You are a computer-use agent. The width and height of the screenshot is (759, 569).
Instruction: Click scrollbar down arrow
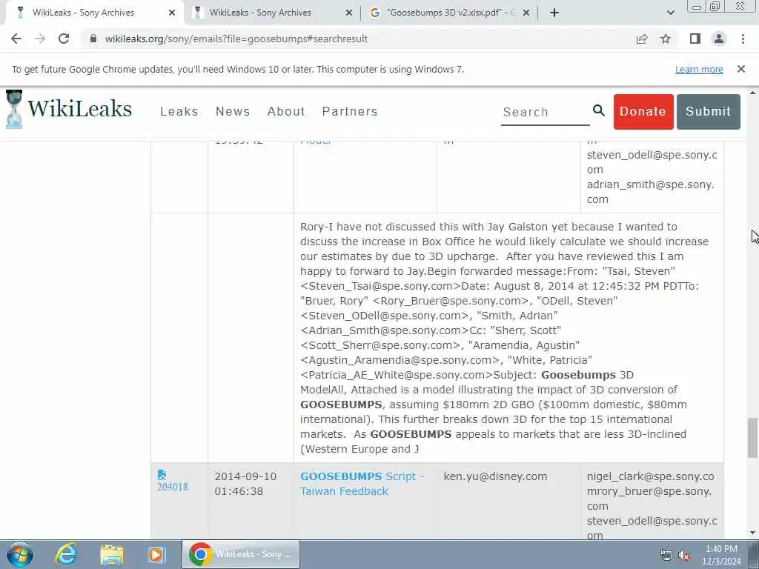(x=752, y=533)
